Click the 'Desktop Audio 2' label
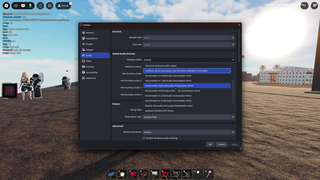Screen dimensions: 320x180 tap(133, 66)
